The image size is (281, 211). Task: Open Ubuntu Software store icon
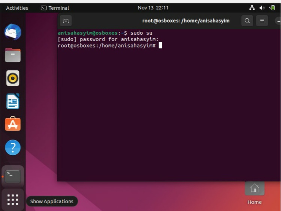point(13,124)
